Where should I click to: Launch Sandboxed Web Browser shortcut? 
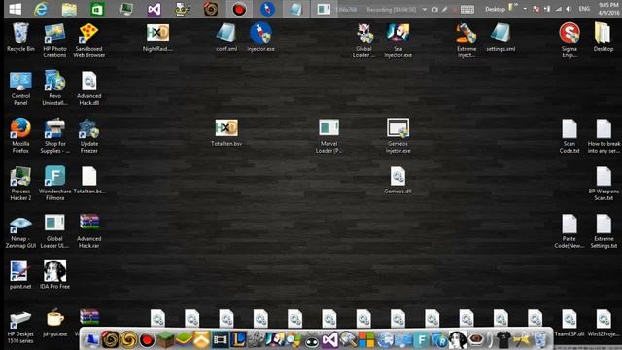pyautogui.click(x=88, y=41)
